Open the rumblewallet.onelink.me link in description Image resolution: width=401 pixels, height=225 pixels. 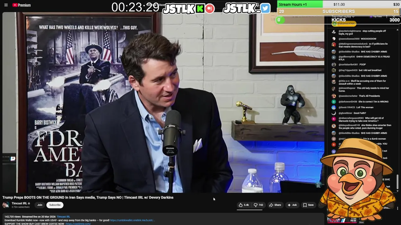click(132, 220)
